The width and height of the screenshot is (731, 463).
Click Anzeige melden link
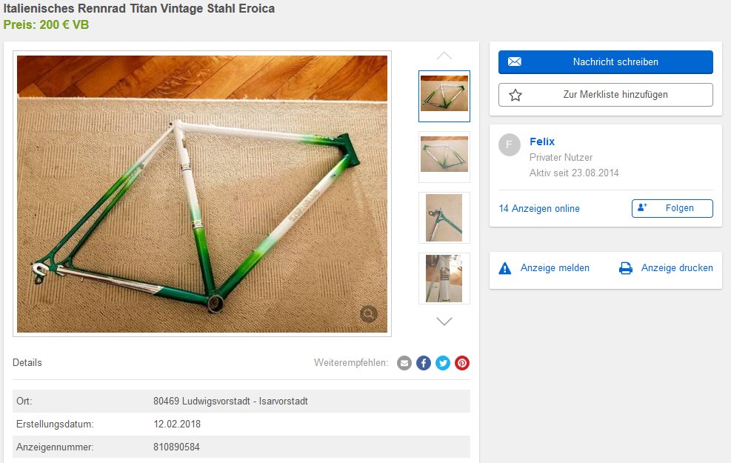pyautogui.click(x=555, y=268)
